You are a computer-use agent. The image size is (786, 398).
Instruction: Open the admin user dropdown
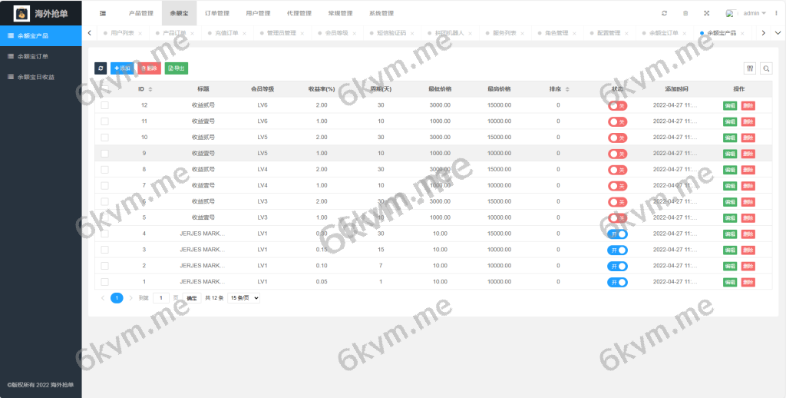[755, 13]
